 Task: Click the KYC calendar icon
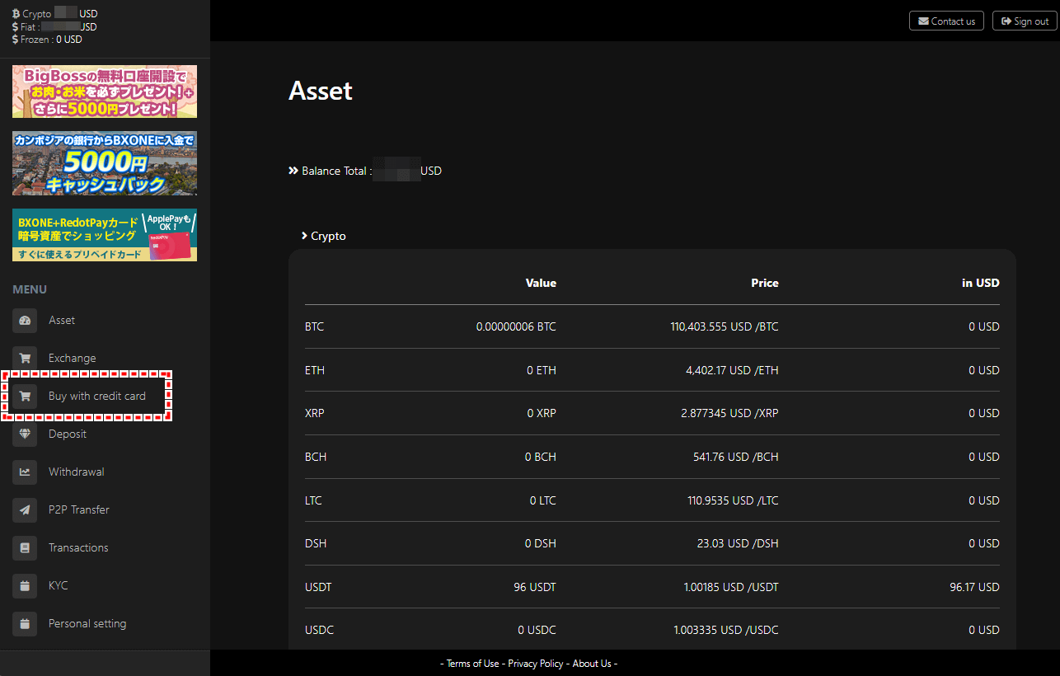click(25, 585)
